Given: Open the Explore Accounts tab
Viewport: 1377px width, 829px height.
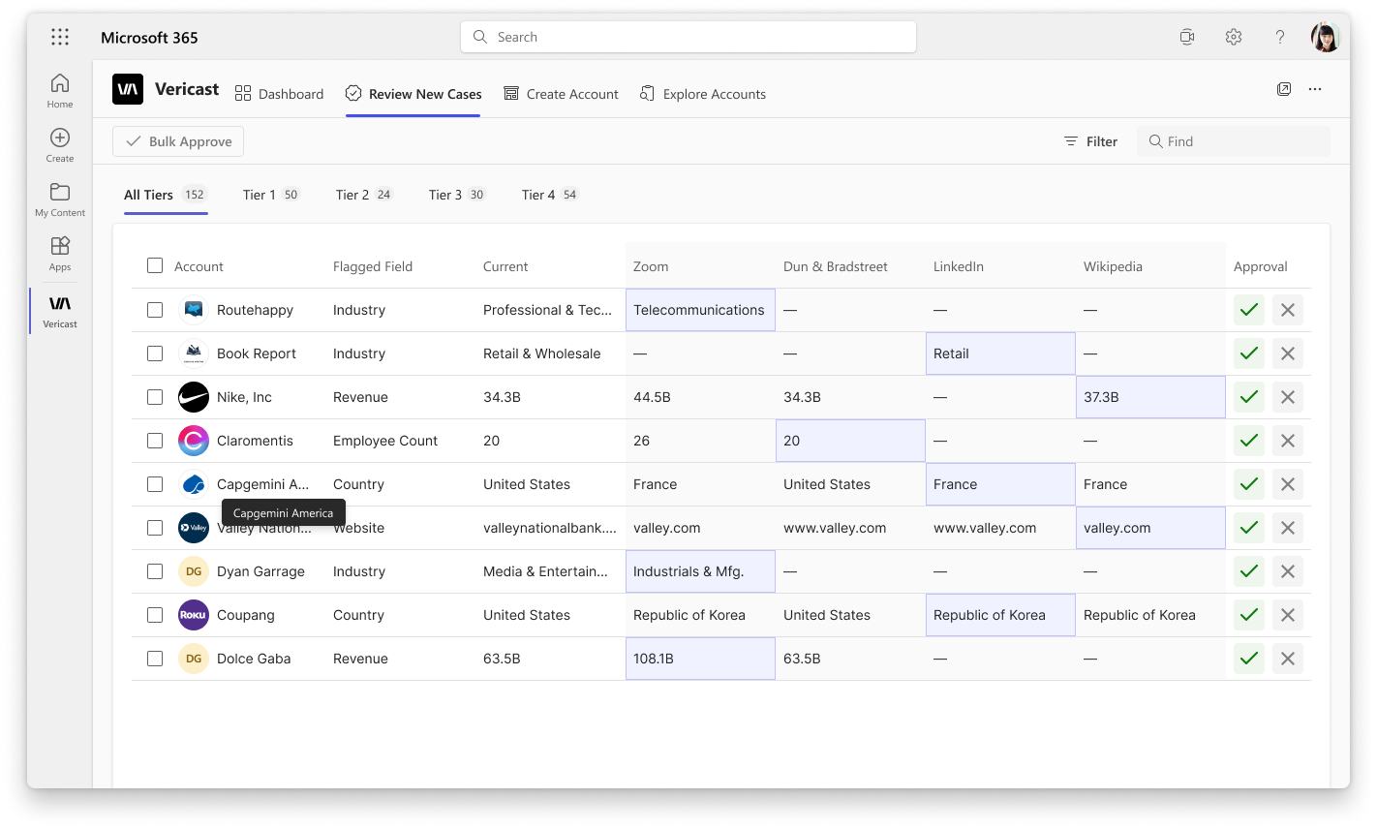Looking at the screenshot, I should coord(703,94).
